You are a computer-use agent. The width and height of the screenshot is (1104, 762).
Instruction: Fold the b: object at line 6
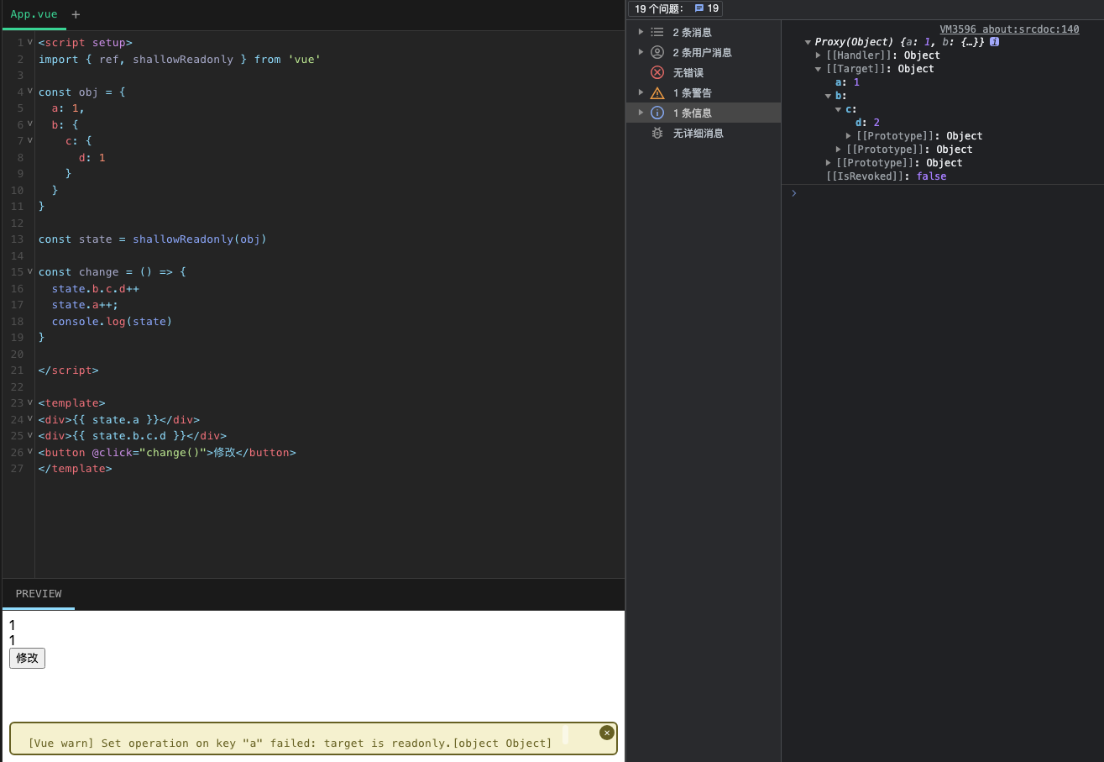coord(30,124)
